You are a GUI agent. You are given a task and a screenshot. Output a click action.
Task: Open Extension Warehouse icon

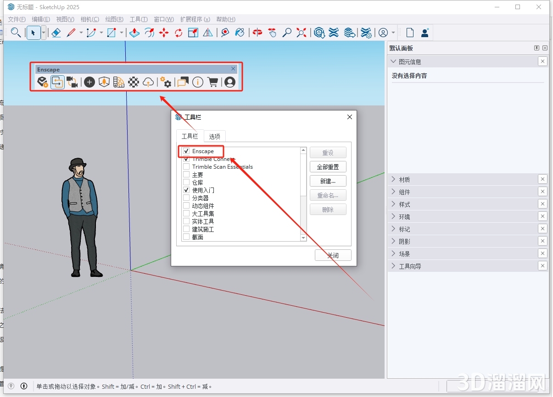coord(334,33)
